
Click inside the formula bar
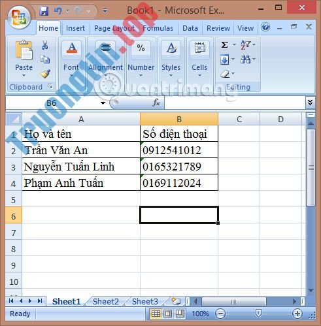click(235, 103)
